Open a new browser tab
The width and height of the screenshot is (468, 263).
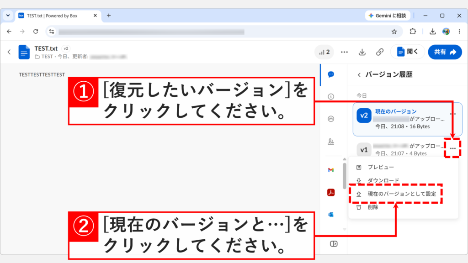[109, 16]
